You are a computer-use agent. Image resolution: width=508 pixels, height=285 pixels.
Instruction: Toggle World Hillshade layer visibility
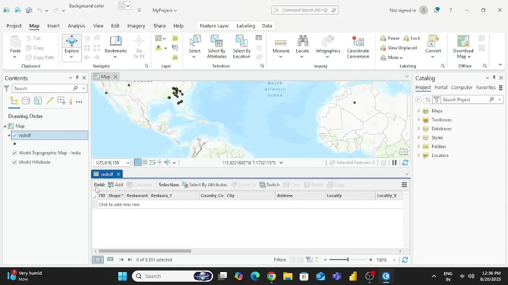tap(15, 162)
